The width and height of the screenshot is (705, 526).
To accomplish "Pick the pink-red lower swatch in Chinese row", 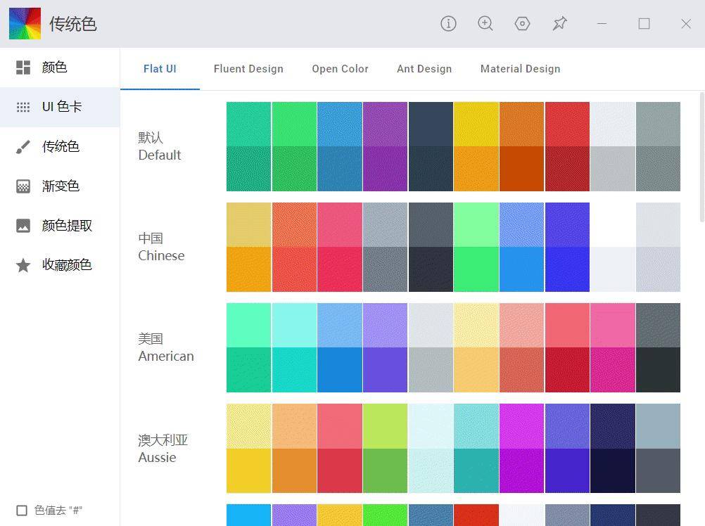I will pyautogui.click(x=339, y=269).
